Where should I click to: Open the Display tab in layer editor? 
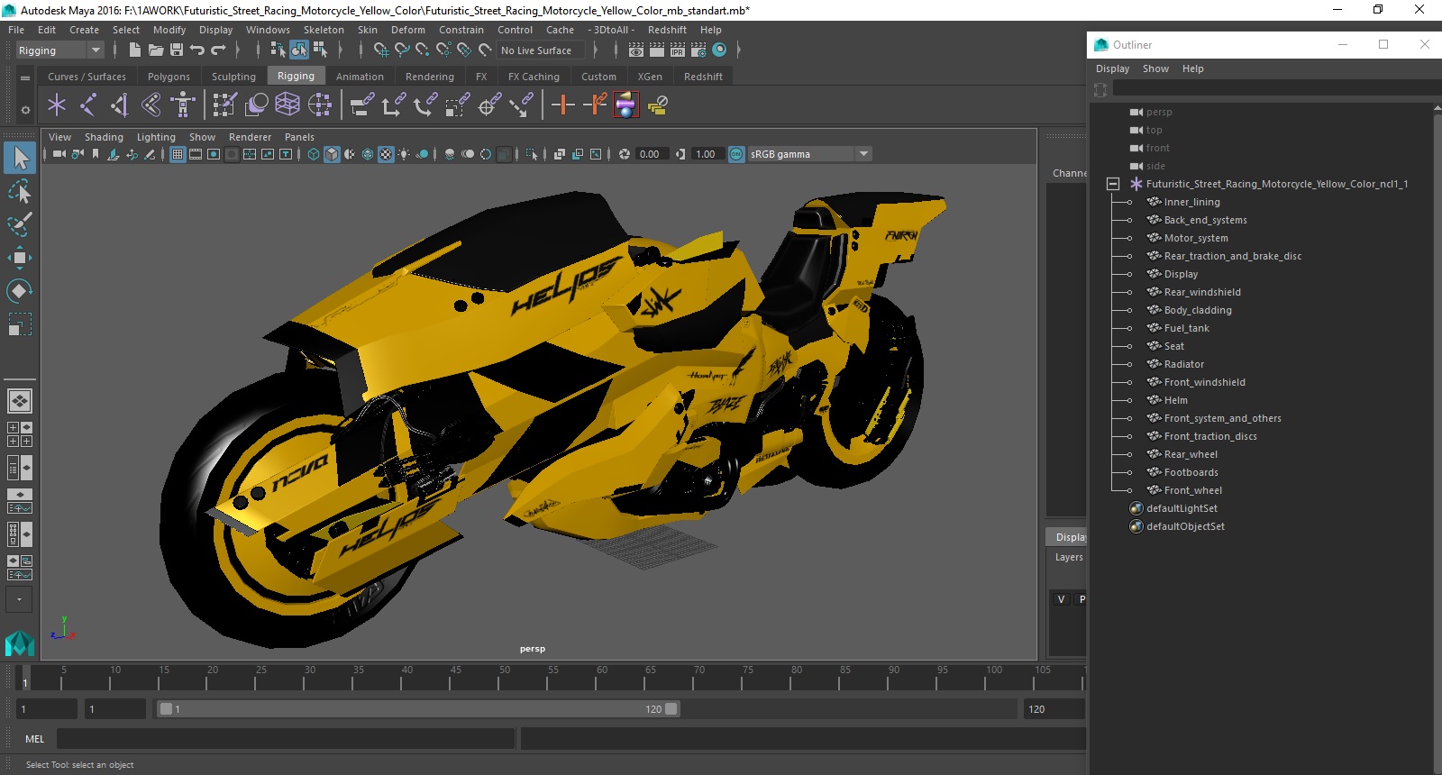coord(1069,537)
